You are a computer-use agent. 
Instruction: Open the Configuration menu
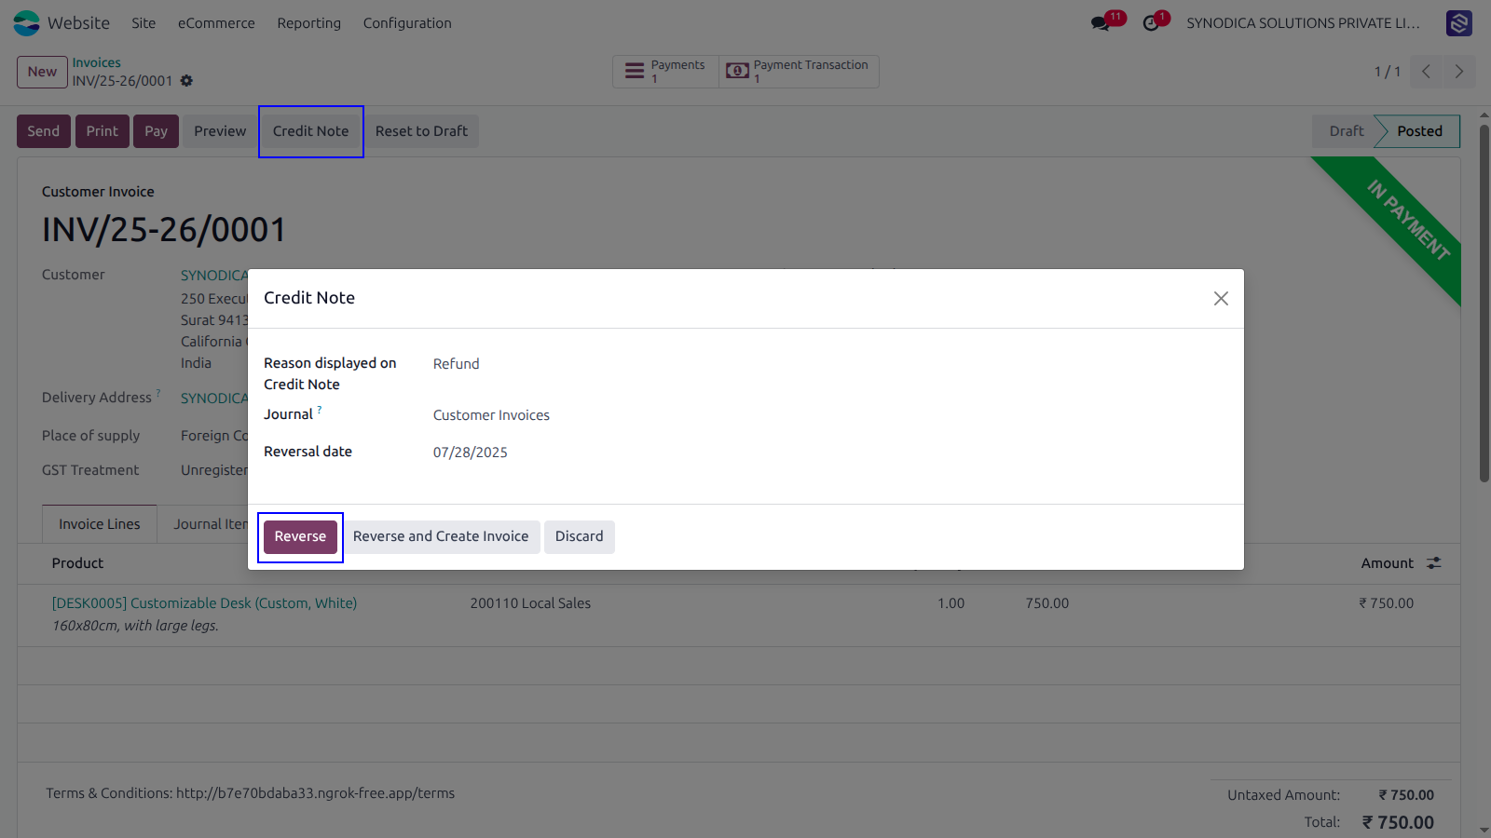(407, 23)
